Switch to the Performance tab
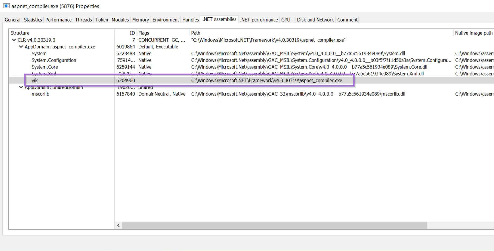 tap(58, 20)
